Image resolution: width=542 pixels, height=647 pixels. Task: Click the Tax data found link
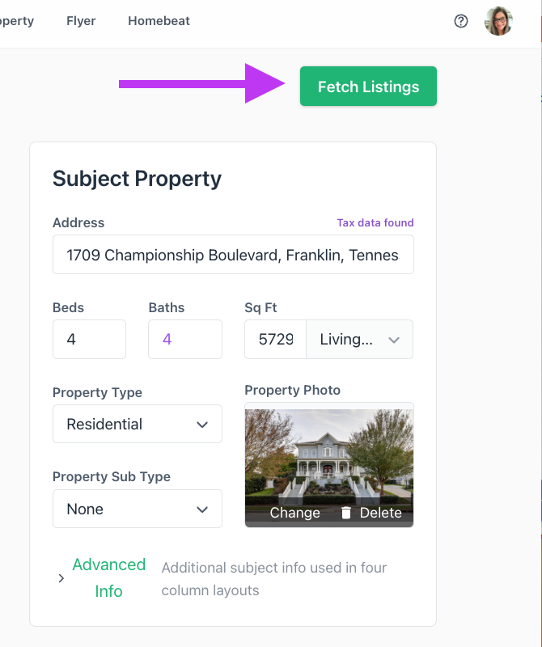tap(375, 222)
